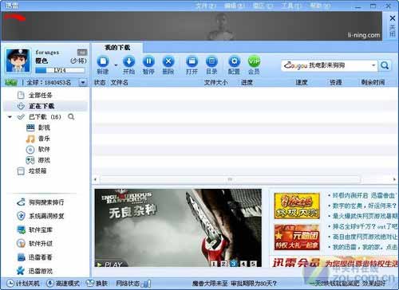The width and height of the screenshot is (399, 290).
Task: Select the 我的下载 tab
Action: 117,48
